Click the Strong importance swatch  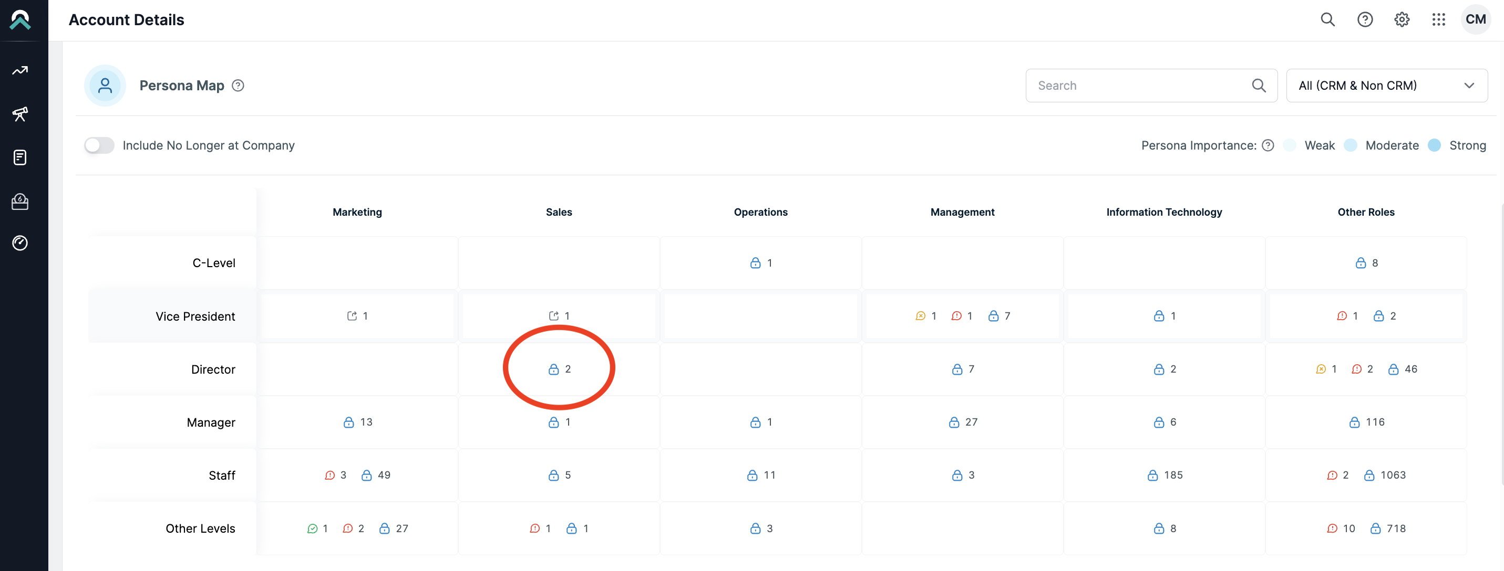tap(1435, 146)
